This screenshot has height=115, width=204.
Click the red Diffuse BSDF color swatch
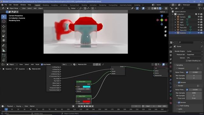click(86, 102)
